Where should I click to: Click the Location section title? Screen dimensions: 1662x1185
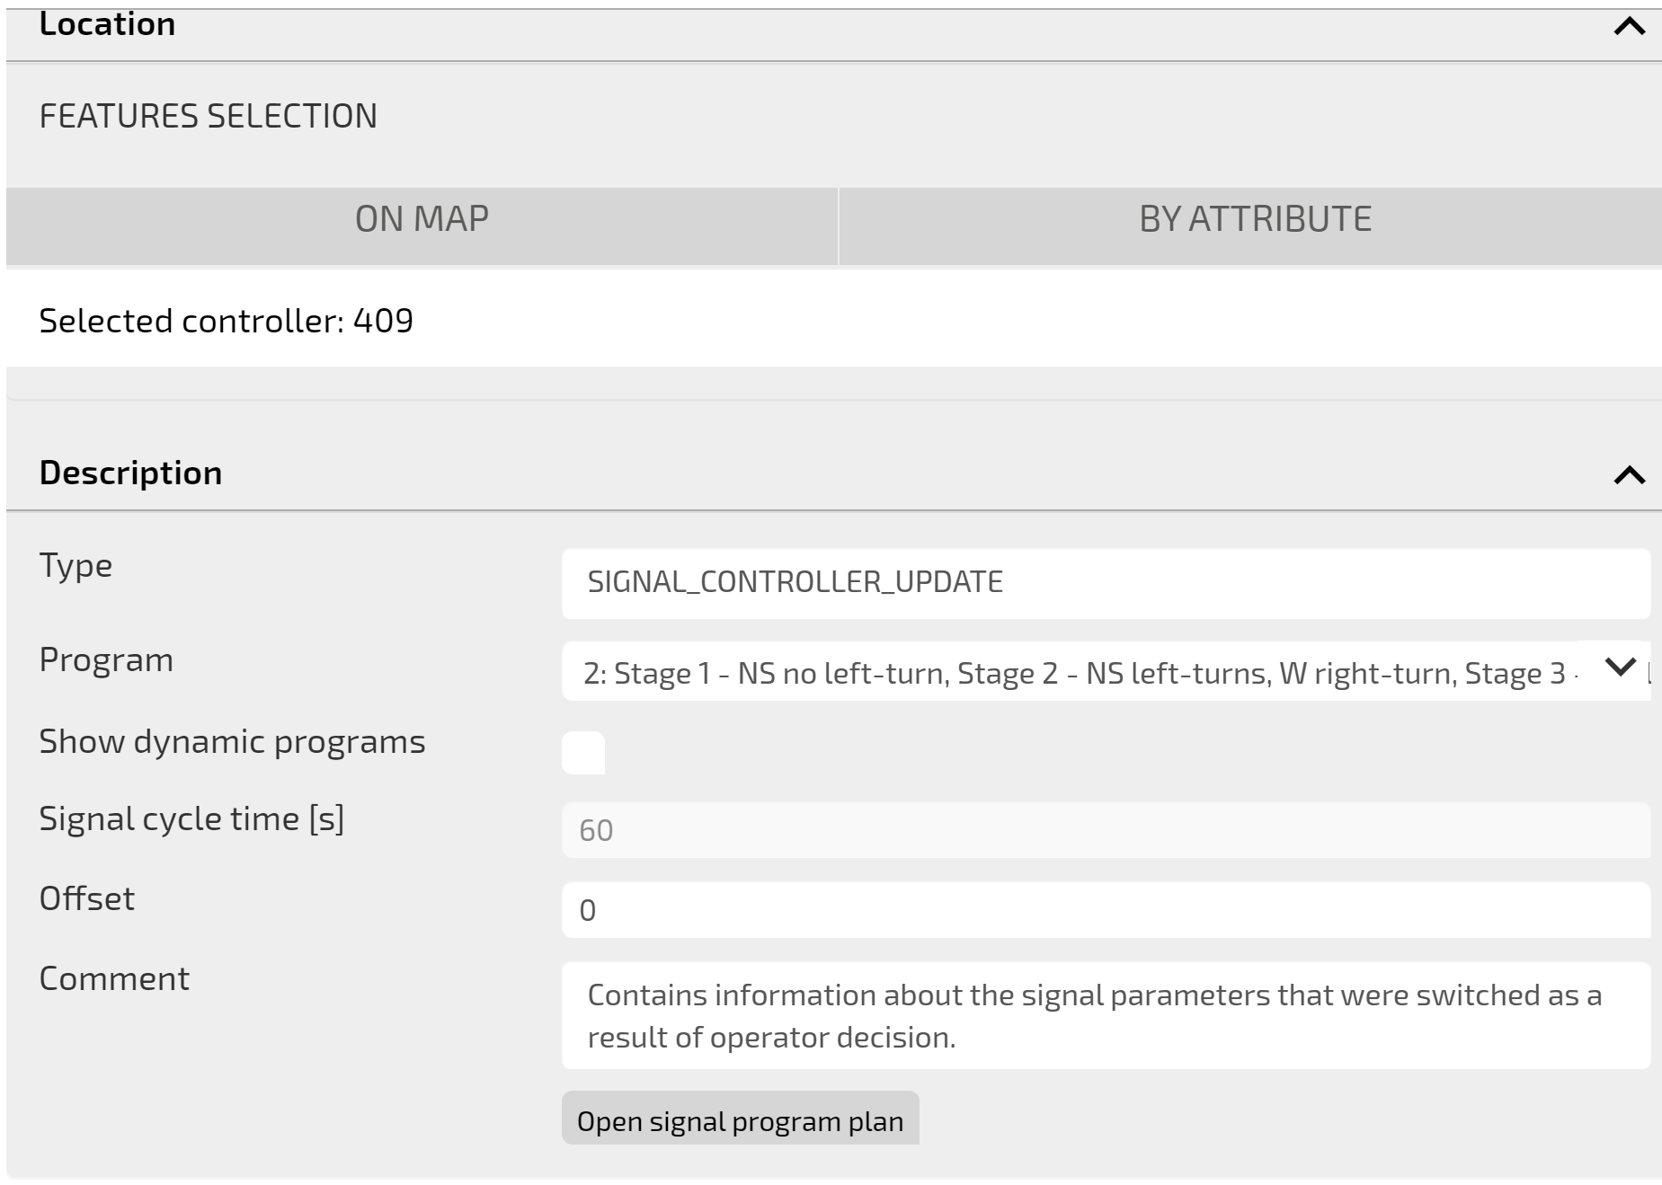[x=108, y=24]
